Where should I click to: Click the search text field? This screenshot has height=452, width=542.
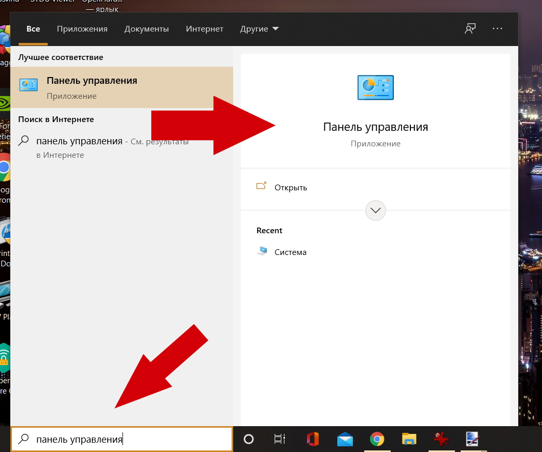pyautogui.click(x=122, y=439)
